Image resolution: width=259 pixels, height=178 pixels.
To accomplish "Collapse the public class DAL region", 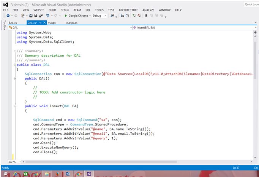I will (x=15, y=65).
